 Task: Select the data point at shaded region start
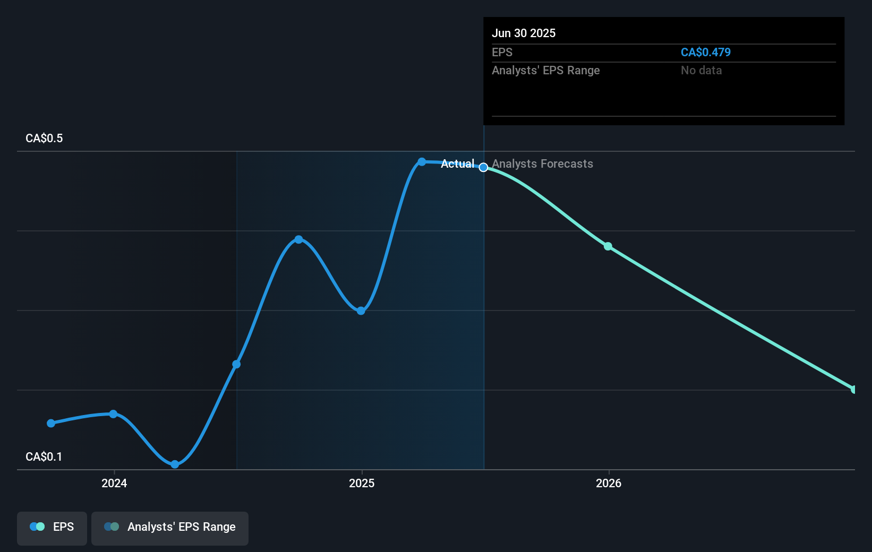coord(236,364)
